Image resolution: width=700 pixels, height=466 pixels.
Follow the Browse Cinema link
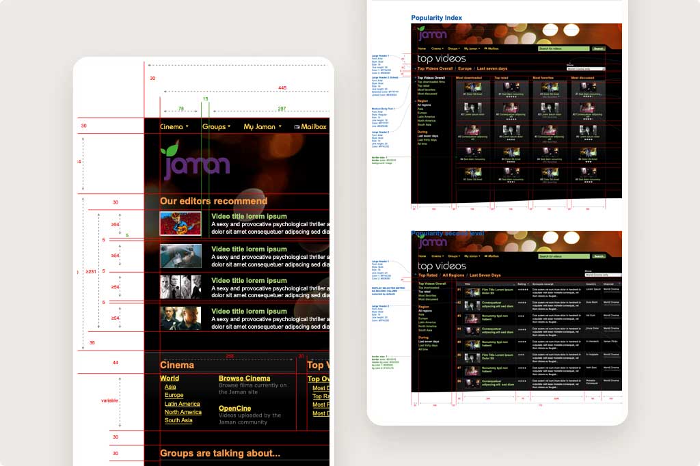coord(244,378)
